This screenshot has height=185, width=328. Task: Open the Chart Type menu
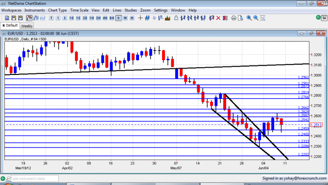click(57, 10)
